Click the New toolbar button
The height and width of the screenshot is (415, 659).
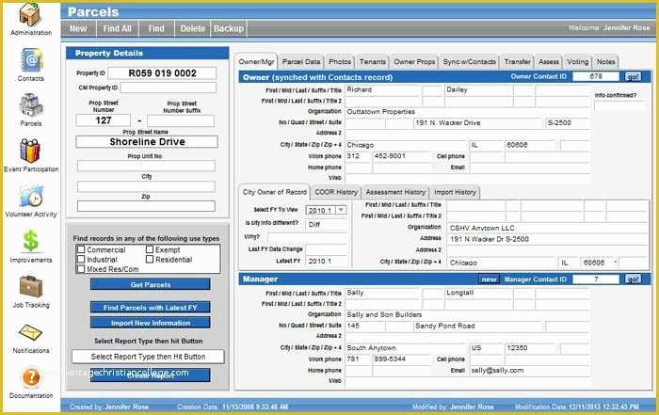pos(78,28)
